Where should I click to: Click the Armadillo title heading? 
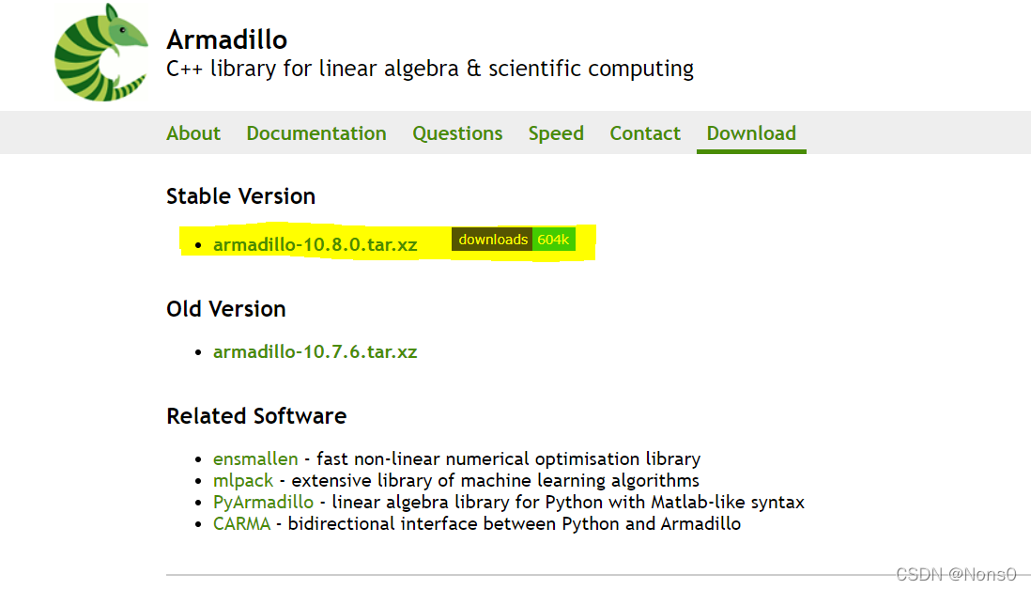(226, 39)
